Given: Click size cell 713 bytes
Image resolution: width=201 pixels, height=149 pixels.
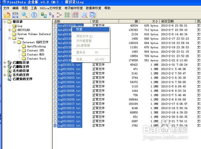Looking at the screenshot, I should point(151,30).
